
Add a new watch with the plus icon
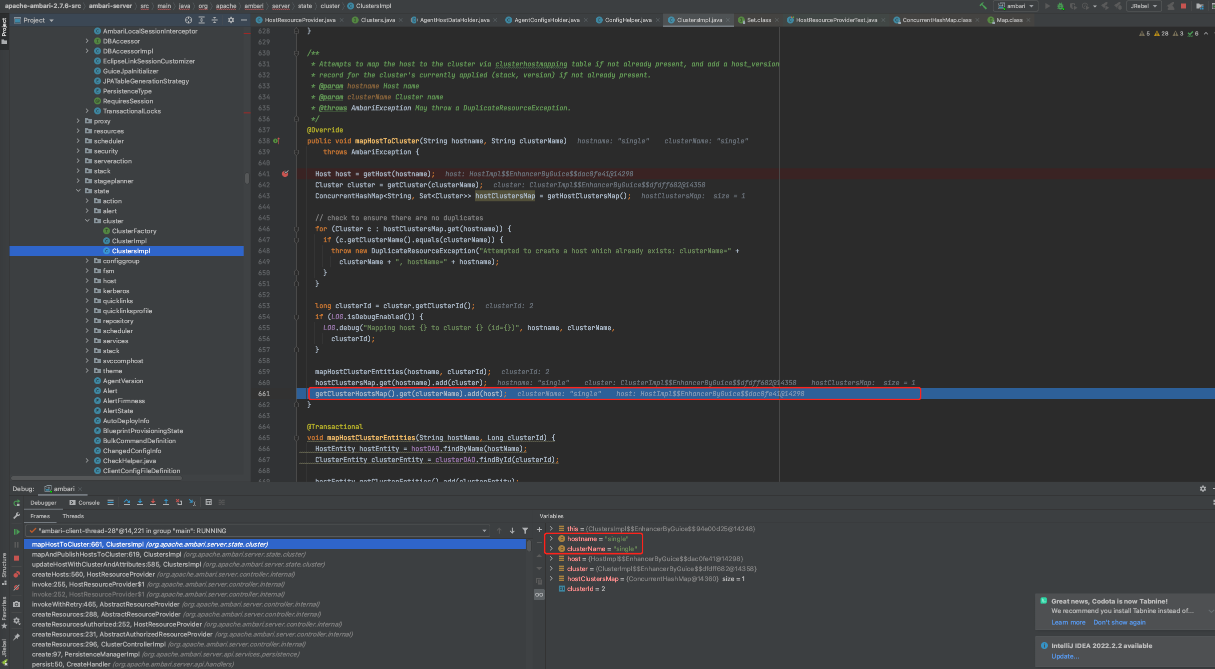click(x=539, y=530)
